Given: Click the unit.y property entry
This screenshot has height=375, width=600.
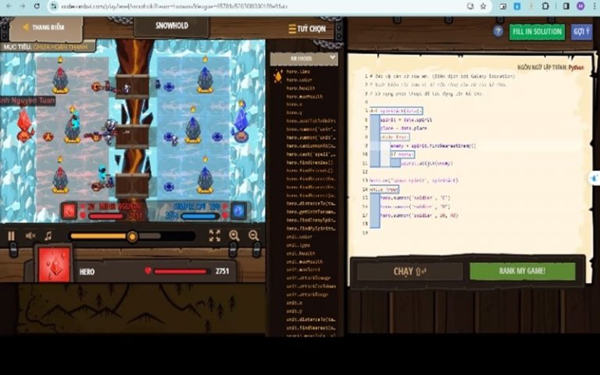Looking at the screenshot, I should click(294, 311).
